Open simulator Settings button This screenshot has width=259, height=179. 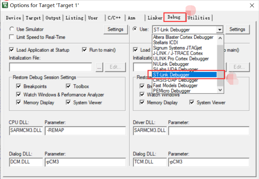[x=116, y=29]
